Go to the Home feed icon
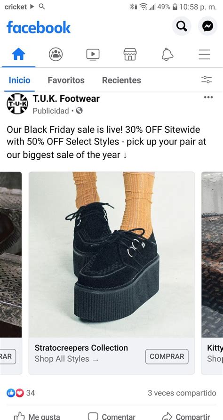 pyautogui.click(x=18, y=54)
